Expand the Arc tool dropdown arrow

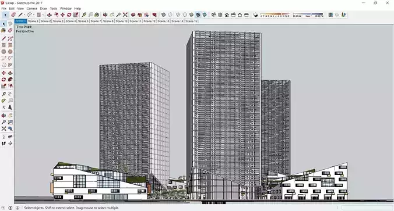[x=34, y=15]
